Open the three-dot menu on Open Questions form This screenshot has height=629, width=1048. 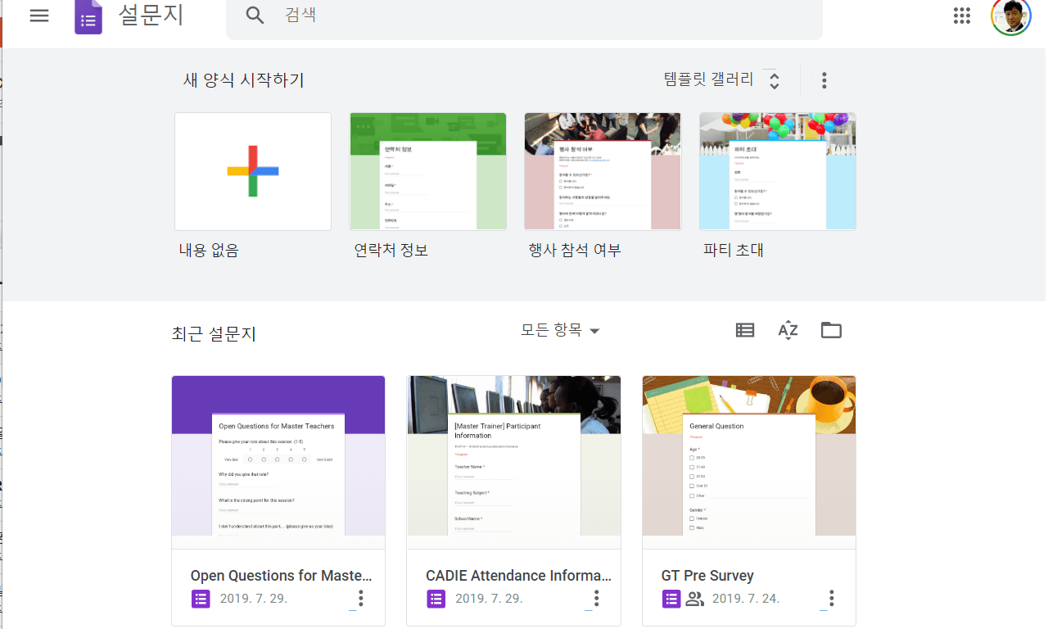[360, 599]
